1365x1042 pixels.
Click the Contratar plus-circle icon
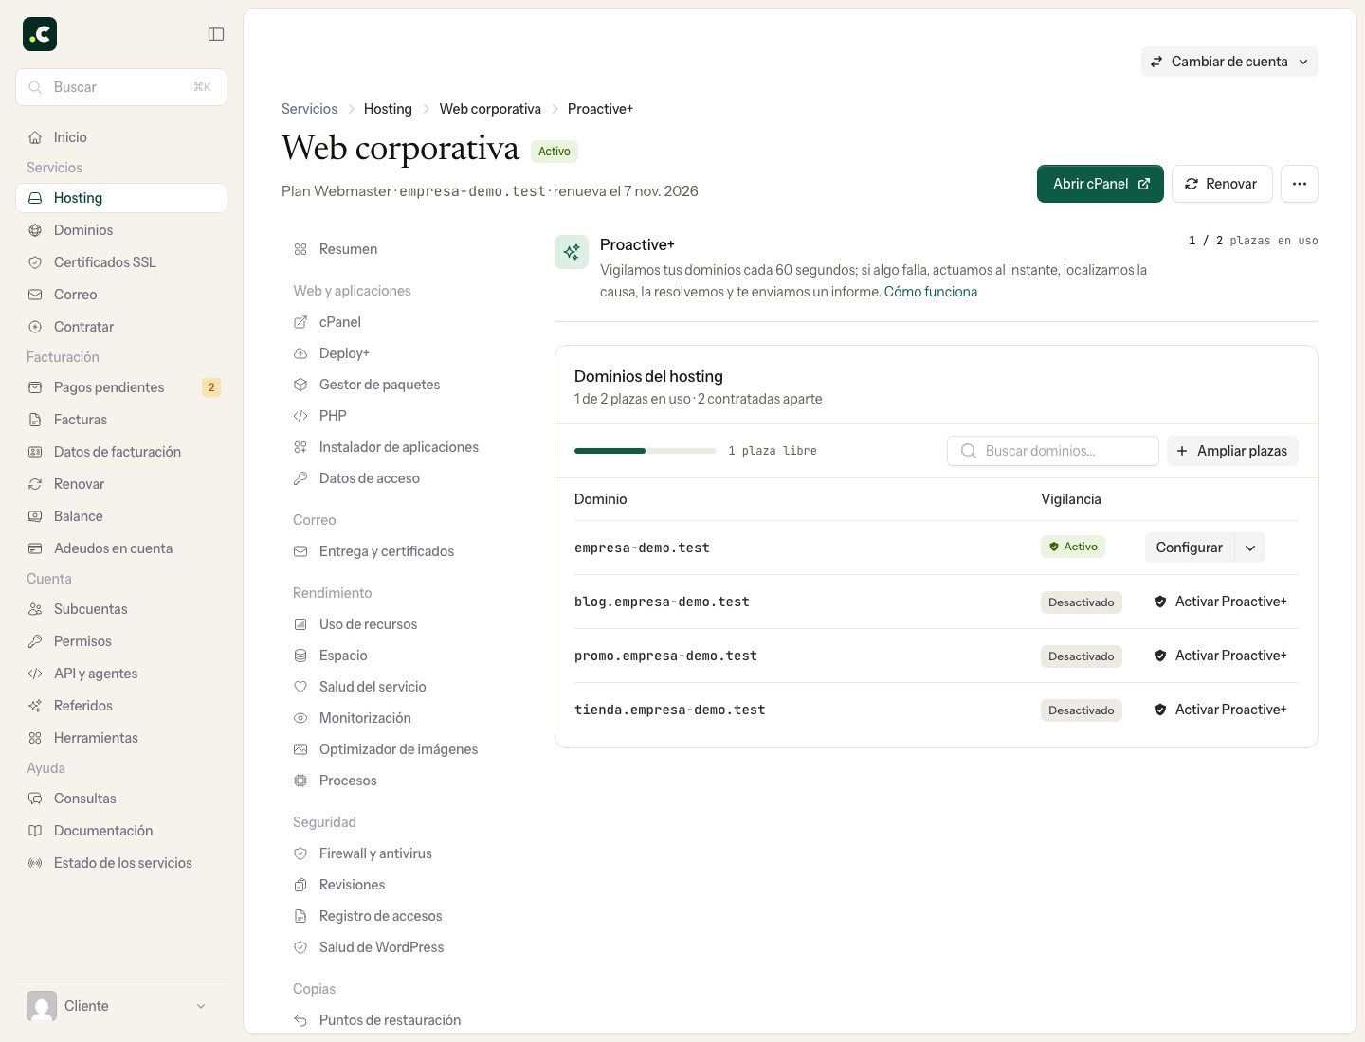tap(35, 327)
